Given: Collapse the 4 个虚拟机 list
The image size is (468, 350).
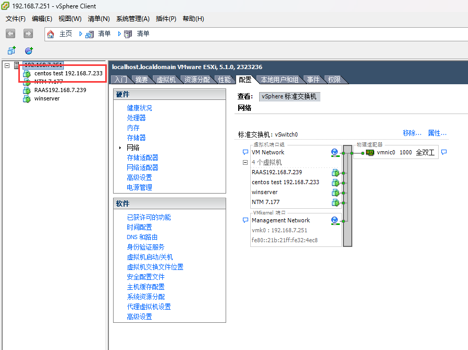Looking at the screenshot, I should click(x=245, y=163).
